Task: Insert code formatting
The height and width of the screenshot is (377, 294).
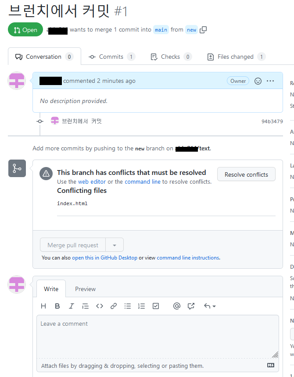Action: 99,306
